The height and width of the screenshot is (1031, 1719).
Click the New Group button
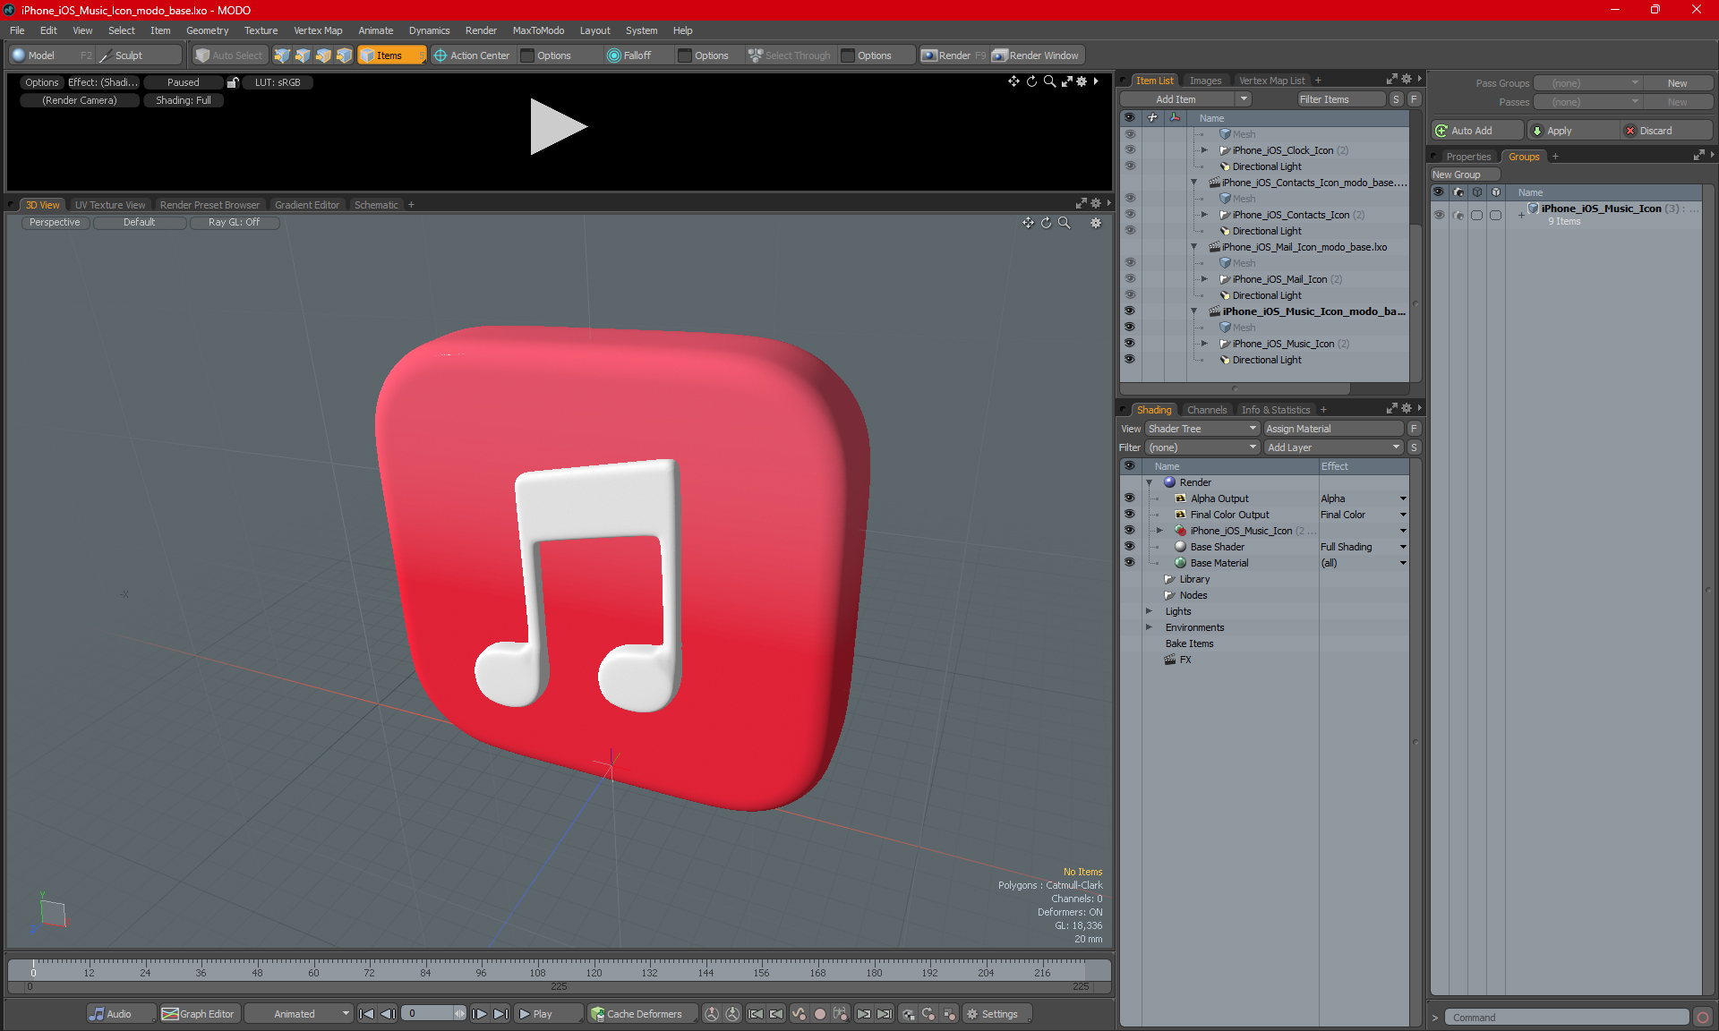coord(1464,175)
